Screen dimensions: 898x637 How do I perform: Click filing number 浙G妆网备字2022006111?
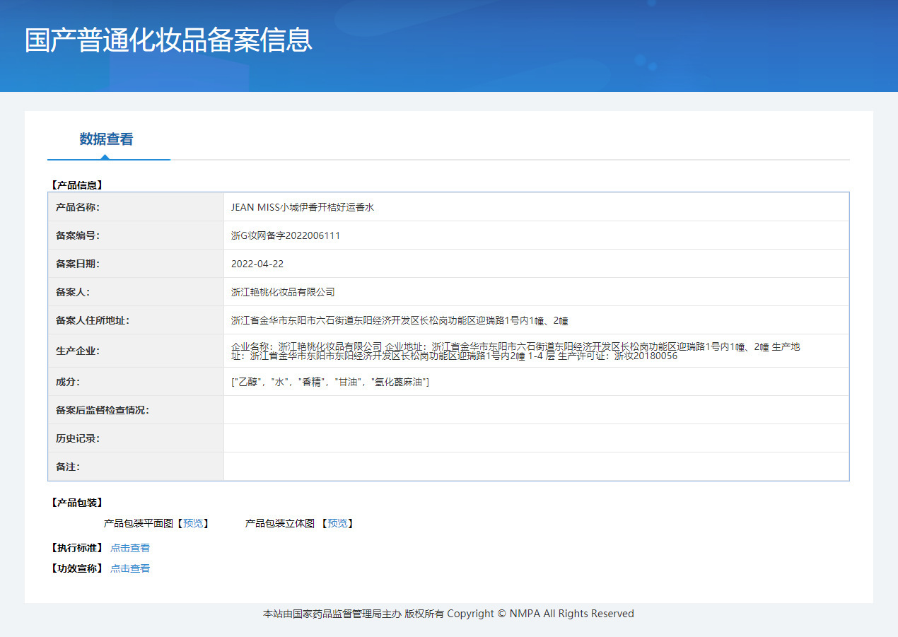(x=286, y=235)
